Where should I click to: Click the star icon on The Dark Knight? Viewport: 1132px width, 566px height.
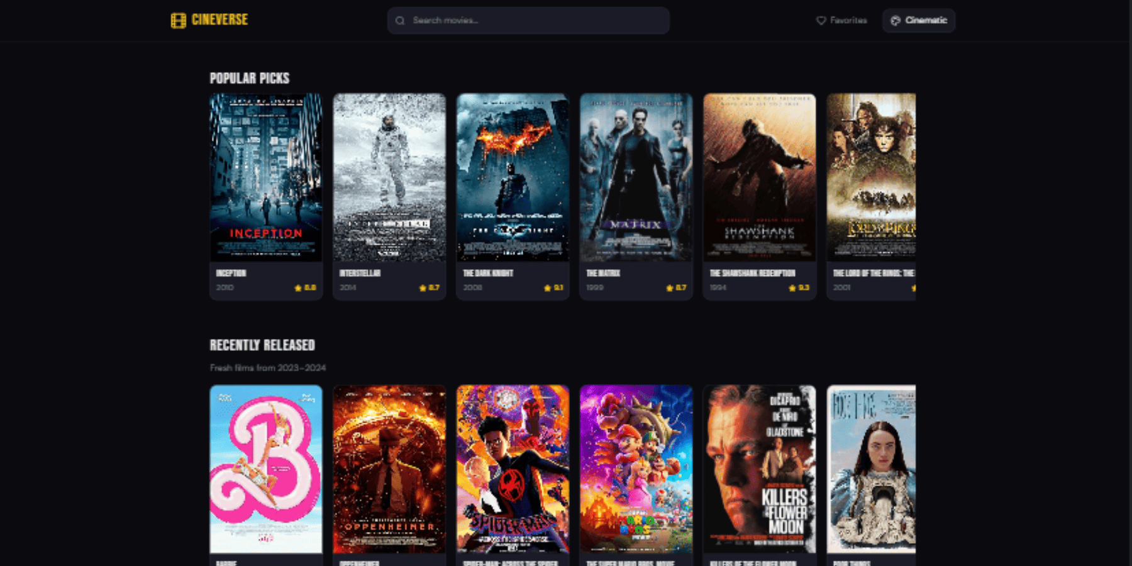pyautogui.click(x=547, y=288)
